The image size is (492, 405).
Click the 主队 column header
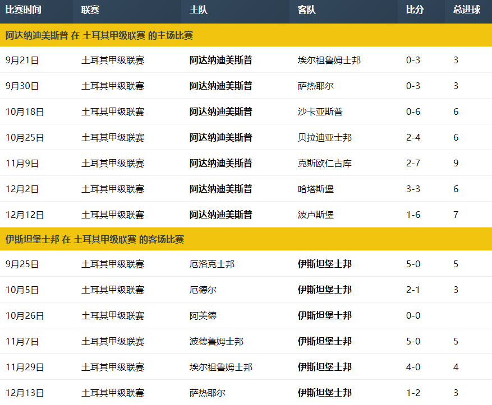point(199,10)
